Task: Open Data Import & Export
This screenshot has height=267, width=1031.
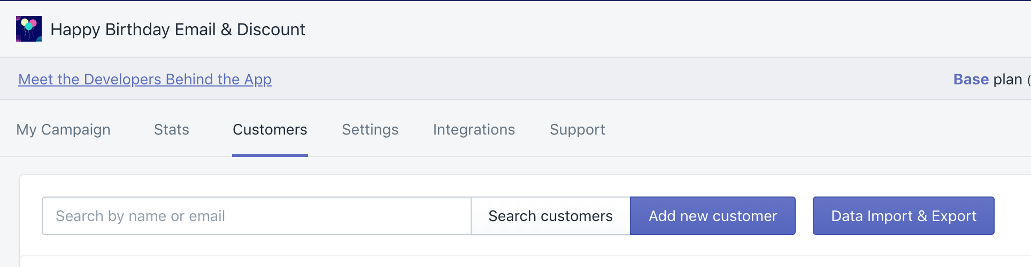Action: [x=904, y=216]
